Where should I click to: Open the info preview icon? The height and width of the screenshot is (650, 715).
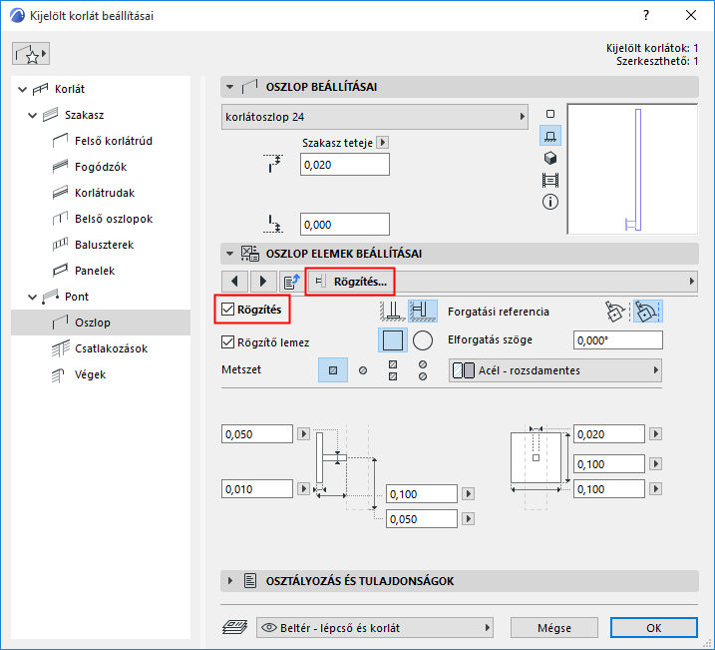point(550,202)
